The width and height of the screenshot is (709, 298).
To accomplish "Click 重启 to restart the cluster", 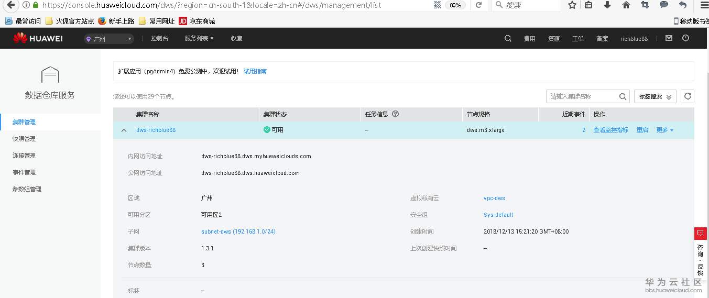I will (x=642, y=130).
